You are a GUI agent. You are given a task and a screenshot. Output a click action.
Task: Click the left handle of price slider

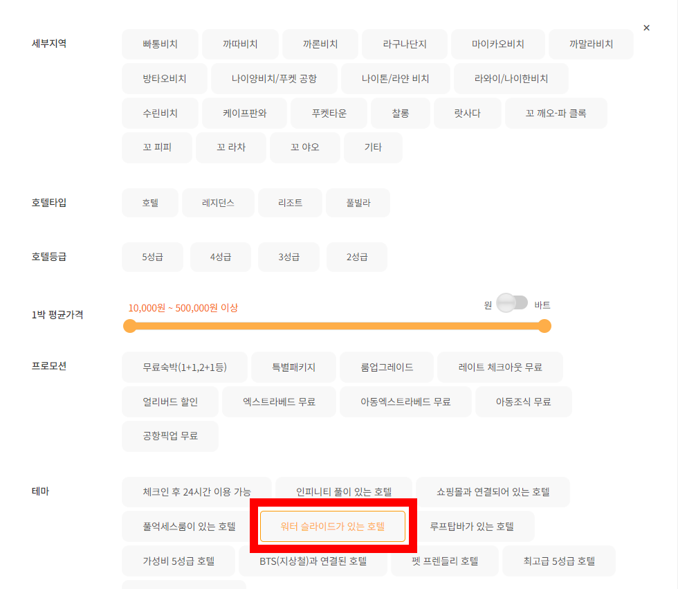130,326
